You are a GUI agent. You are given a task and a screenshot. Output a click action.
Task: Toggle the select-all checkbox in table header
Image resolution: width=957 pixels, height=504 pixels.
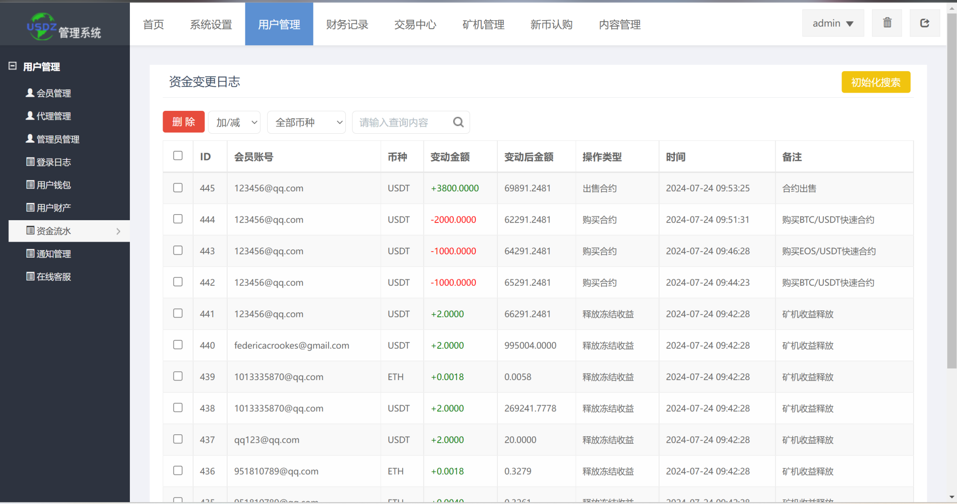pyautogui.click(x=178, y=156)
